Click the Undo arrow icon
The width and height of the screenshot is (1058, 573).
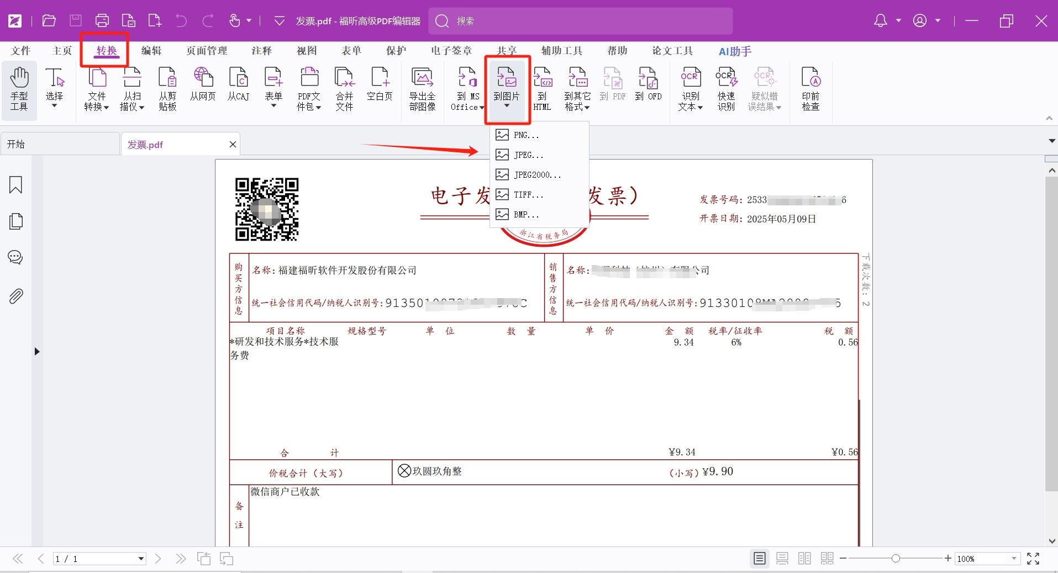pyautogui.click(x=181, y=21)
